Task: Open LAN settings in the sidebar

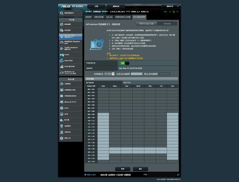Action: [x=71, y=90]
